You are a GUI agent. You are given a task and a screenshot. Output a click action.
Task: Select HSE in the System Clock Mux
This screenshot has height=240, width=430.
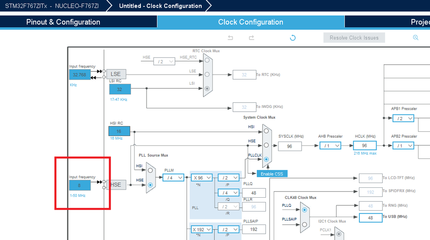266,145
